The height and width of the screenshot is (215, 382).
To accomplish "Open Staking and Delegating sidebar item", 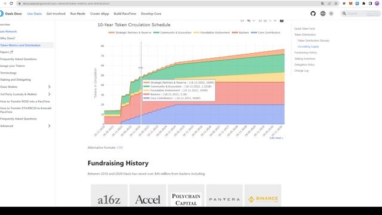I will pos(16,79).
